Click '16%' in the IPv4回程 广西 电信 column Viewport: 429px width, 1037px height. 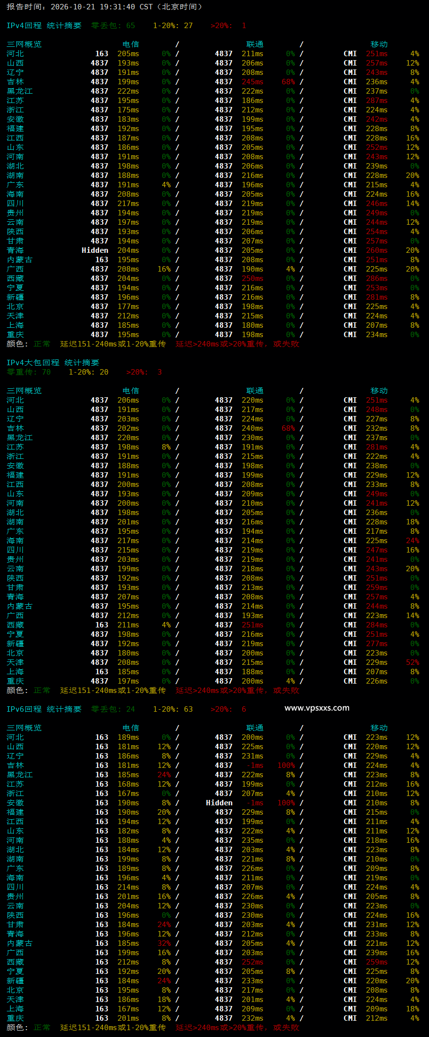tap(164, 269)
